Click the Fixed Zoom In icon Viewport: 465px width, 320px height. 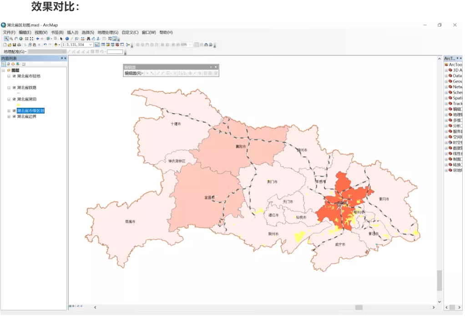pos(27,39)
